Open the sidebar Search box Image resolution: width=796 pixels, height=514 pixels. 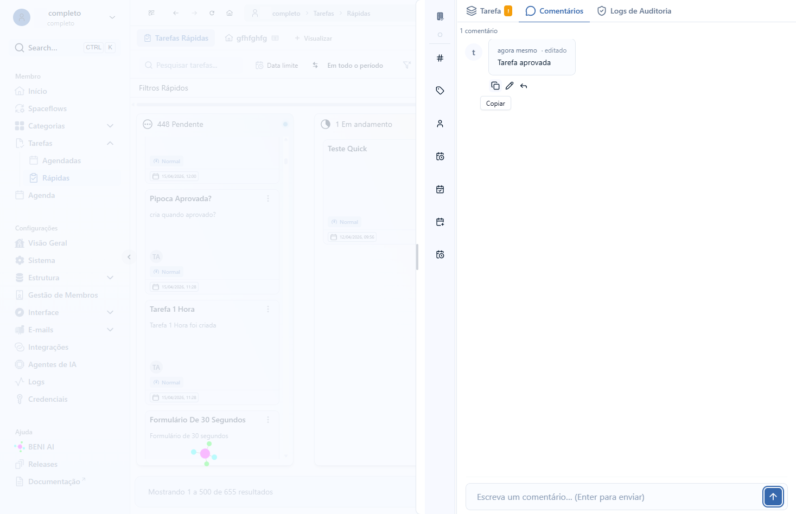65,48
